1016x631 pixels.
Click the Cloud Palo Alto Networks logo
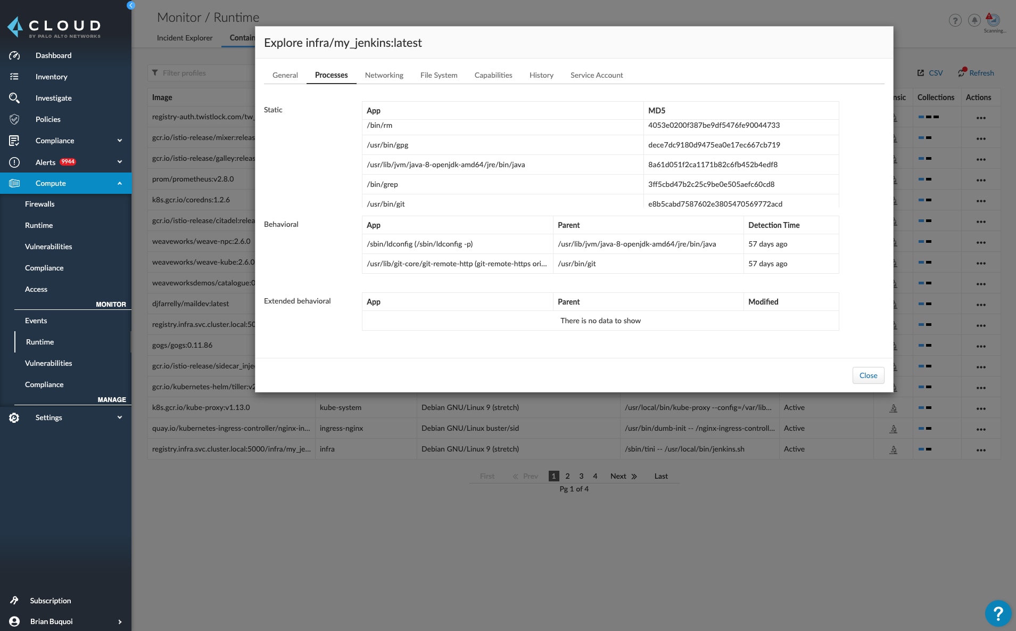point(54,27)
